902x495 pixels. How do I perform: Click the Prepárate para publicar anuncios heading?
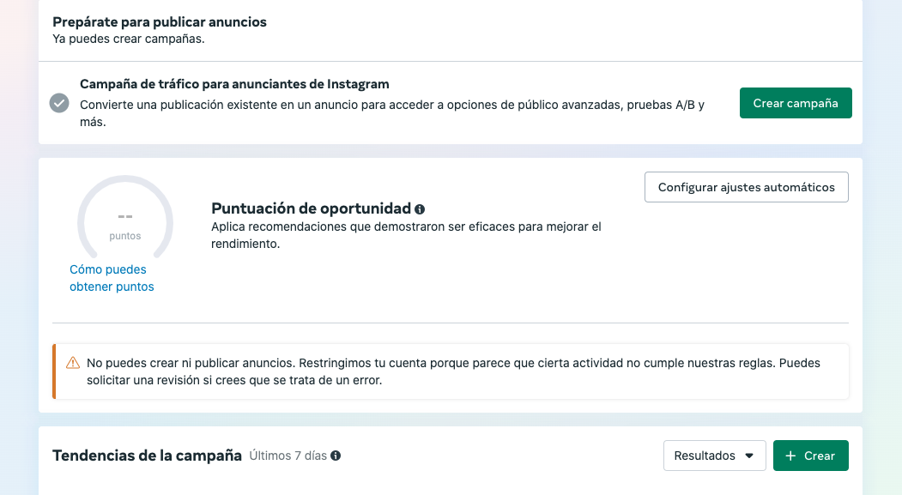(x=160, y=21)
